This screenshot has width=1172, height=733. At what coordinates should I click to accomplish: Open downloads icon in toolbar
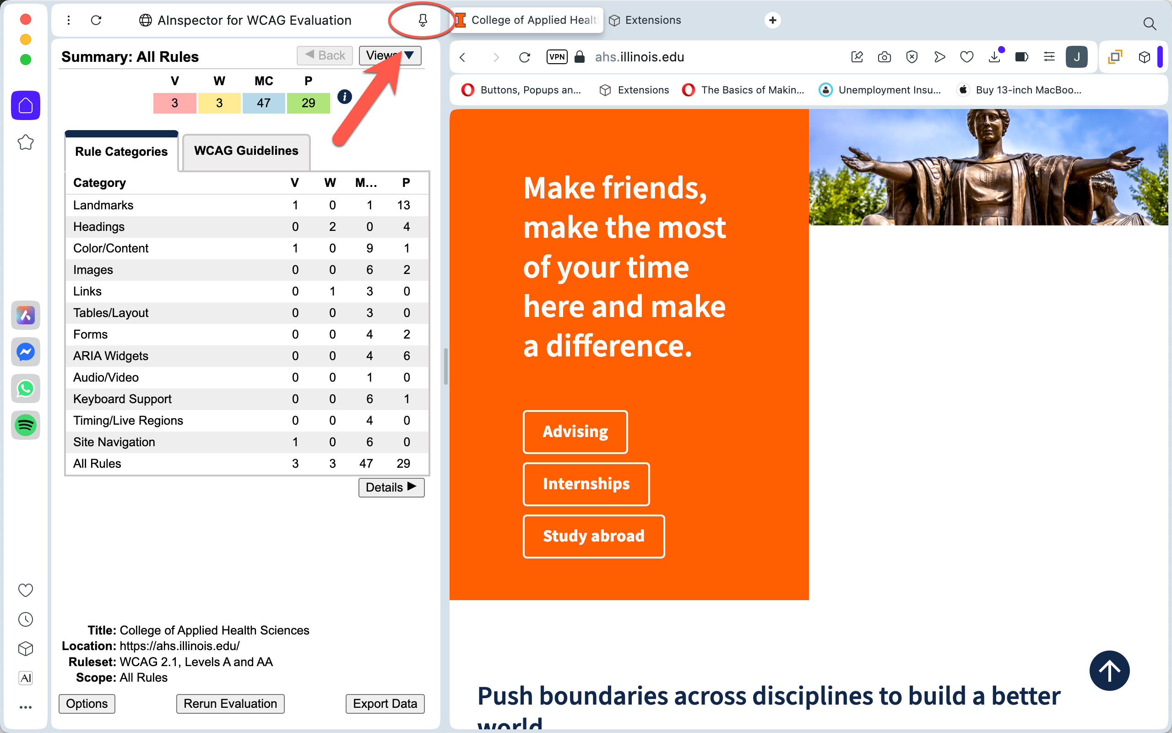994,57
